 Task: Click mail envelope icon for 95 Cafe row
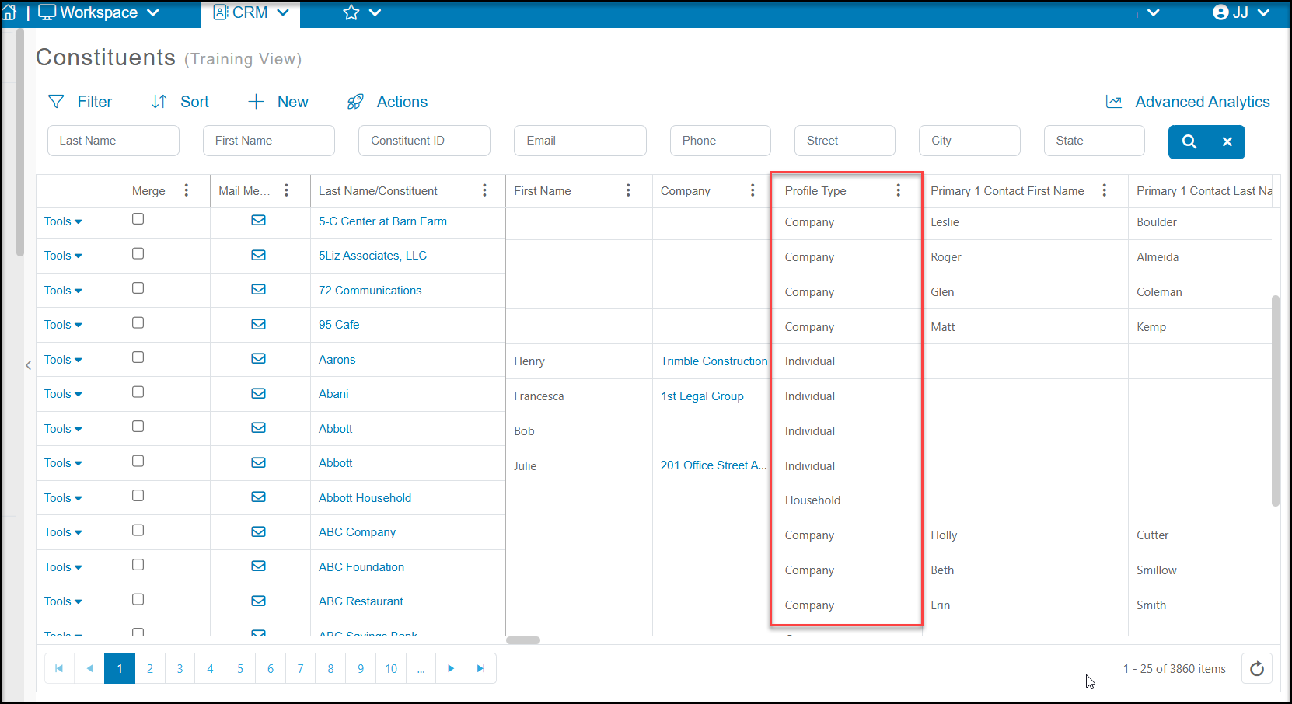tap(259, 324)
